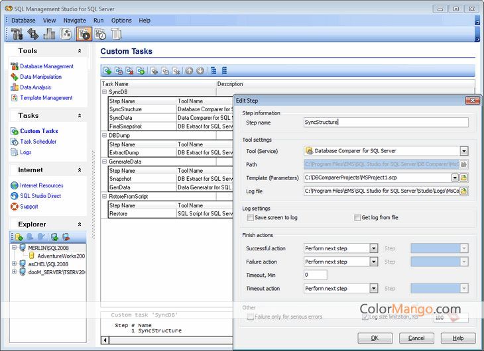Collapse the Internet sidebar section
The height and width of the screenshot is (351, 484).
coord(80,170)
